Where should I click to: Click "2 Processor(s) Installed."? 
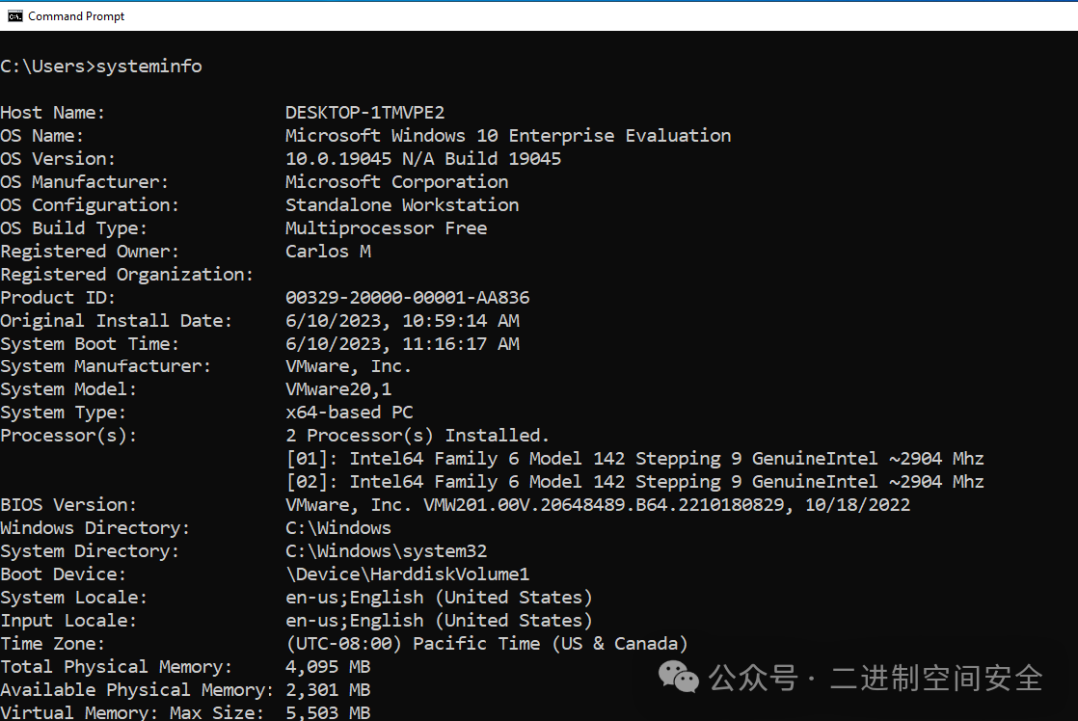click(418, 436)
